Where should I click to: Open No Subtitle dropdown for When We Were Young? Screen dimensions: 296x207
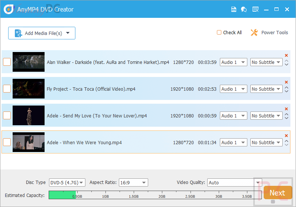tap(266, 142)
